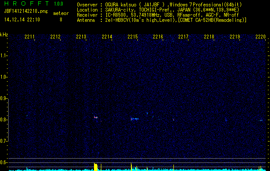The height and width of the screenshot is (171, 270).
Task: Click the 2212 time axis label
Action: click(55, 37)
